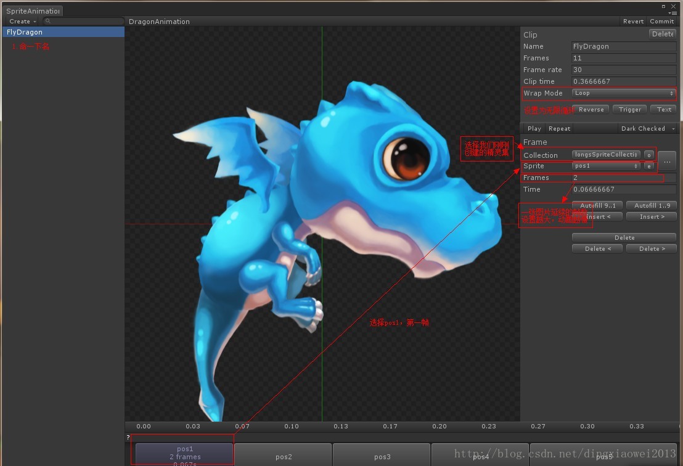Open the Wrap Mode Loop dropdown
Screen dimensions: 683x466
[x=624, y=93]
